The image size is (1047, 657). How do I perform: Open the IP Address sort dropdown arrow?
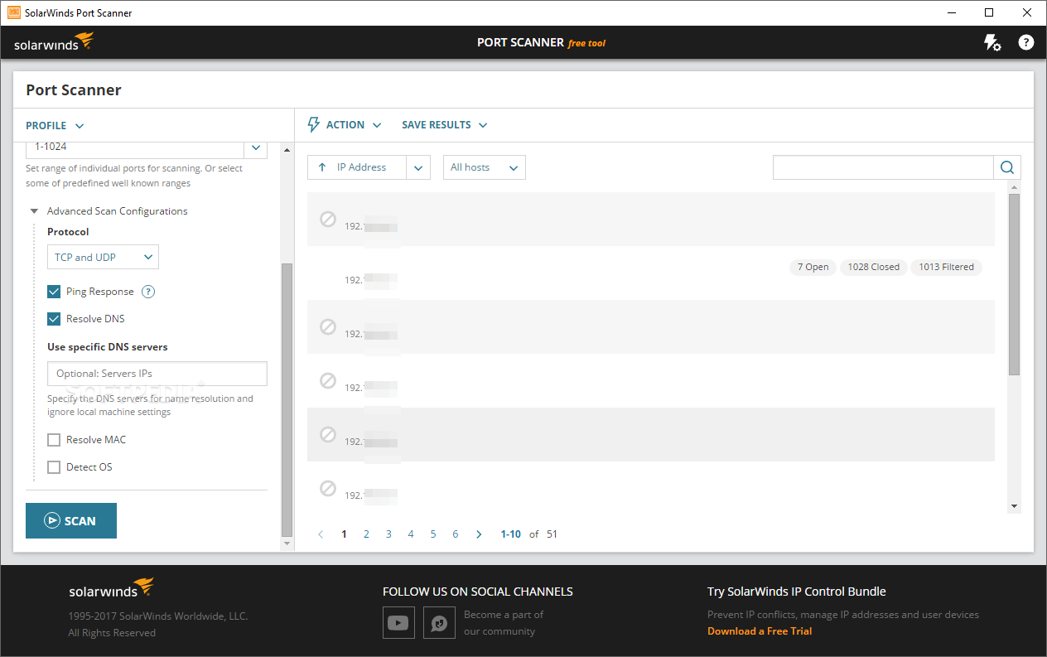click(x=418, y=167)
